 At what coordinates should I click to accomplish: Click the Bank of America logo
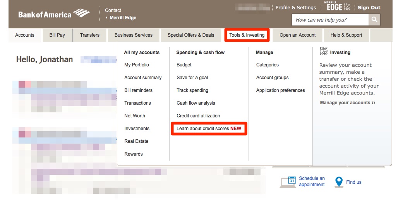pyautogui.click(x=54, y=14)
